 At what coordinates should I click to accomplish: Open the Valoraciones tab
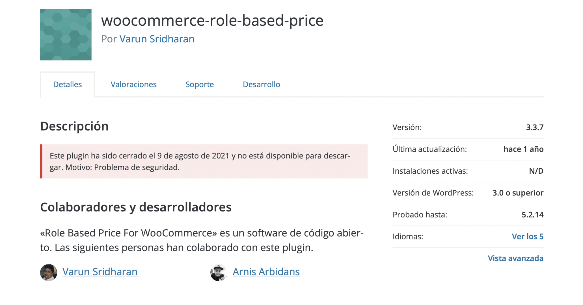click(x=133, y=84)
